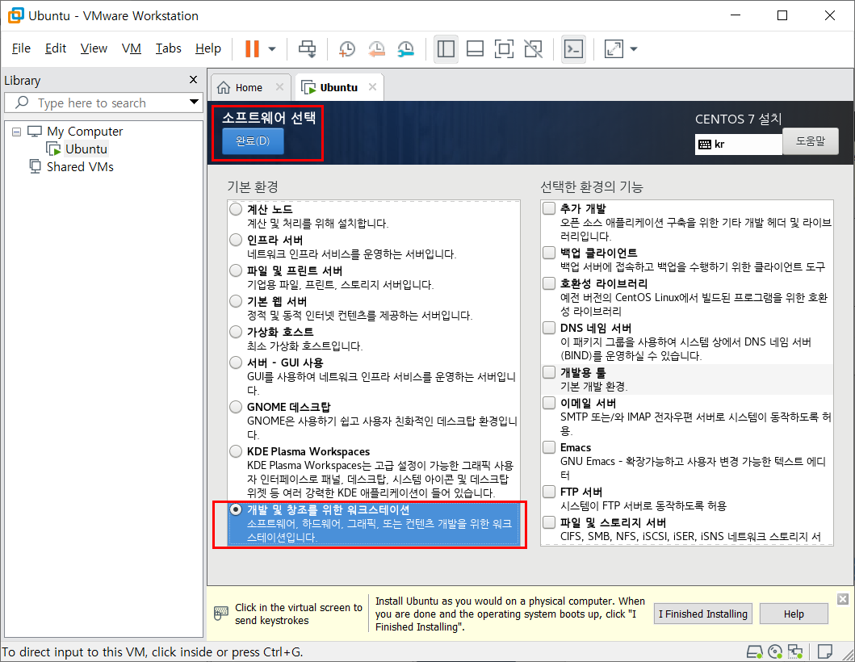
Task: Open the library search dropdown arrow
Action: click(194, 102)
